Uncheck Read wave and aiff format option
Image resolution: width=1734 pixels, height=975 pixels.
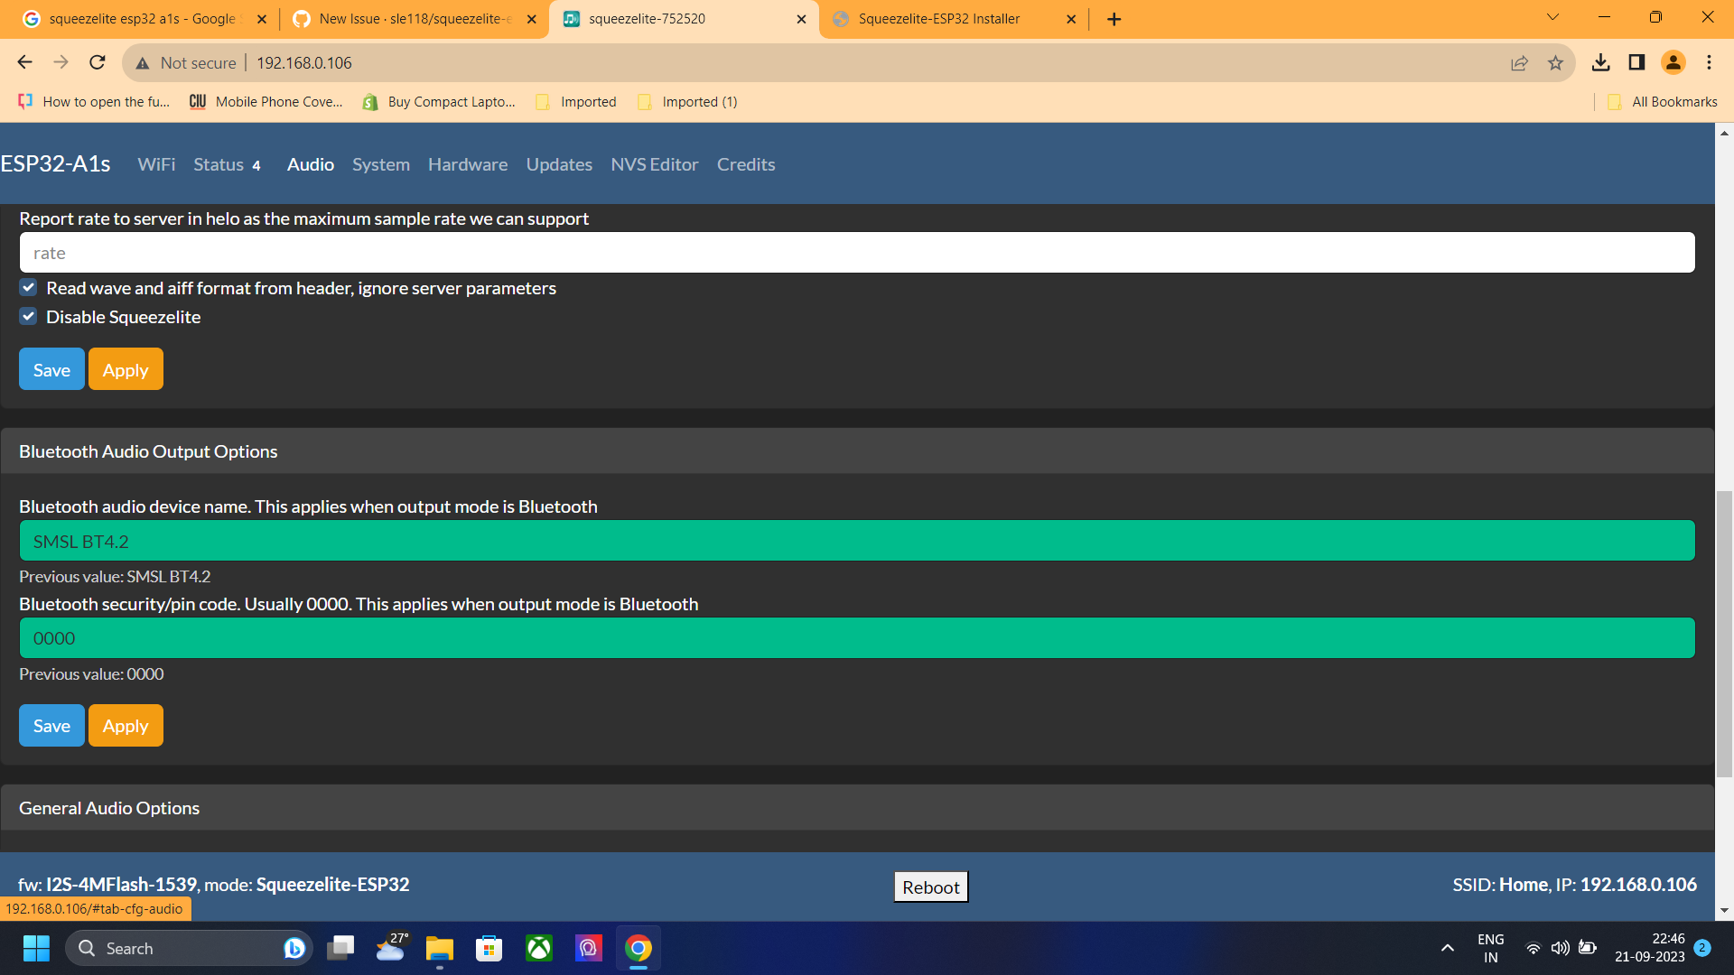coord(28,287)
